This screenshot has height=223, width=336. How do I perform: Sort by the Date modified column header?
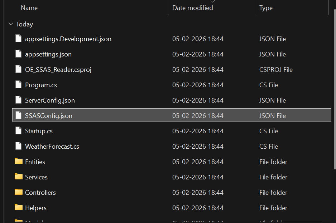(x=193, y=8)
